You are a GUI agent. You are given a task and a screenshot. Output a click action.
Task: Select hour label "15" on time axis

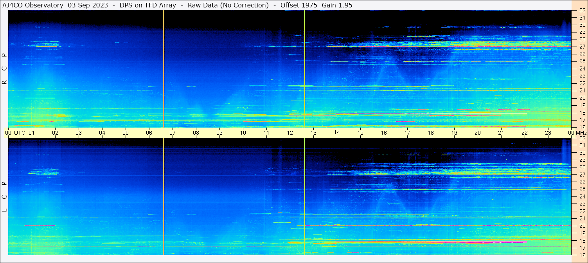(x=360, y=133)
